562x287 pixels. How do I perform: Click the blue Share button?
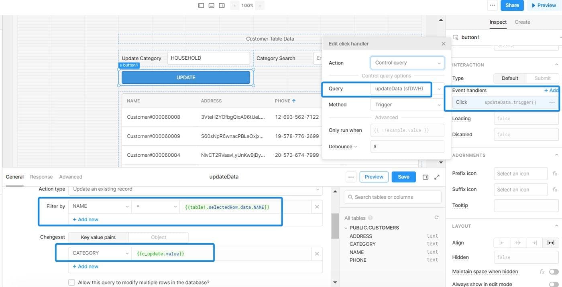coord(512,6)
